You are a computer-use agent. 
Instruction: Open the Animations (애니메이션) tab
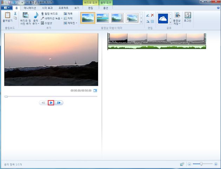30,8
